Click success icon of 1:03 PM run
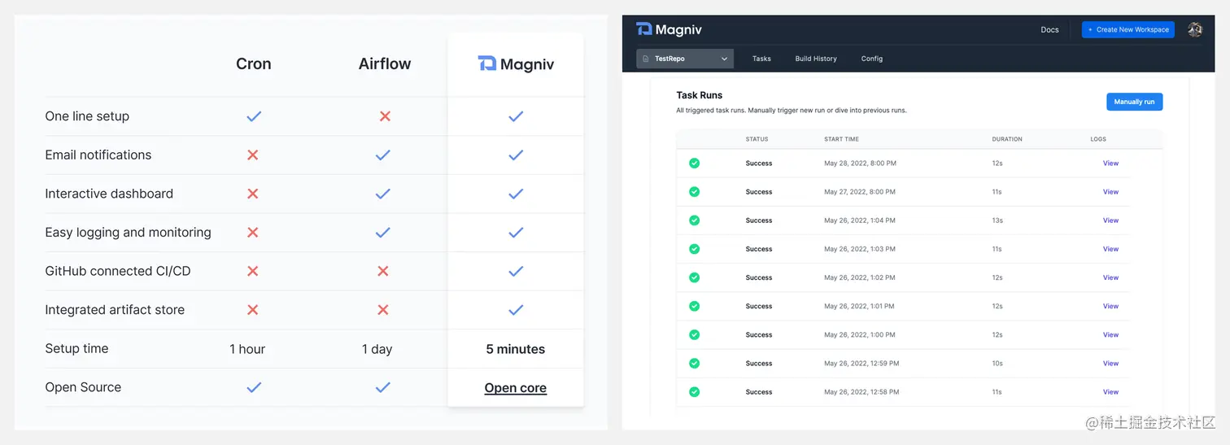Viewport: 1230px width, 445px height. tap(694, 249)
